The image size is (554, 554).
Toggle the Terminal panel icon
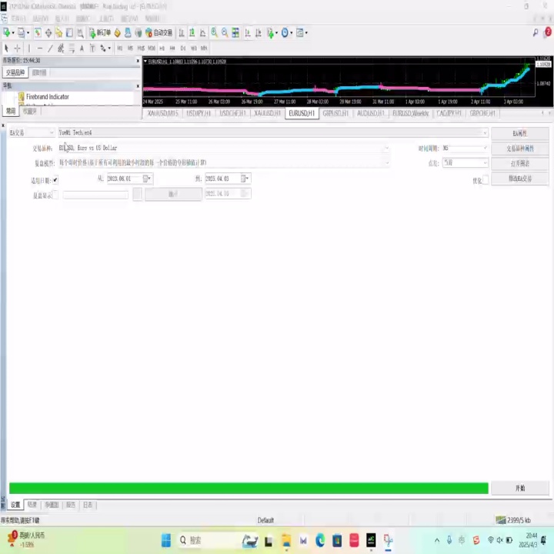coord(69,33)
